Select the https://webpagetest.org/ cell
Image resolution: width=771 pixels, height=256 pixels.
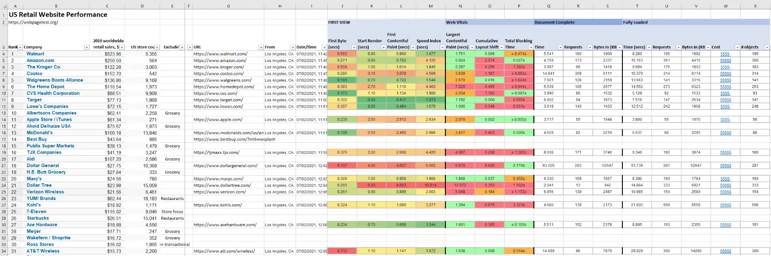pyautogui.click(x=33, y=22)
